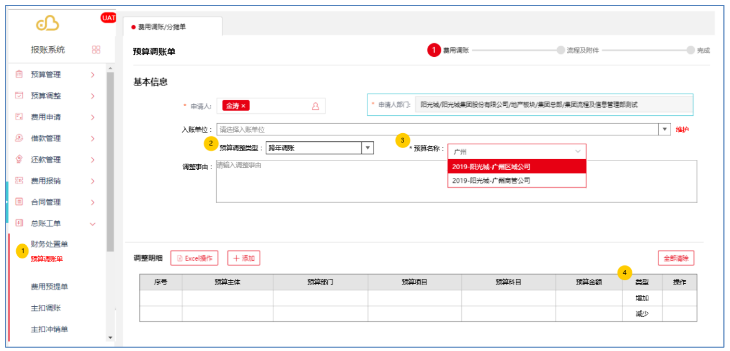This screenshot has width=730, height=351.
Task: Click the UAT badge
Action: 108,18
